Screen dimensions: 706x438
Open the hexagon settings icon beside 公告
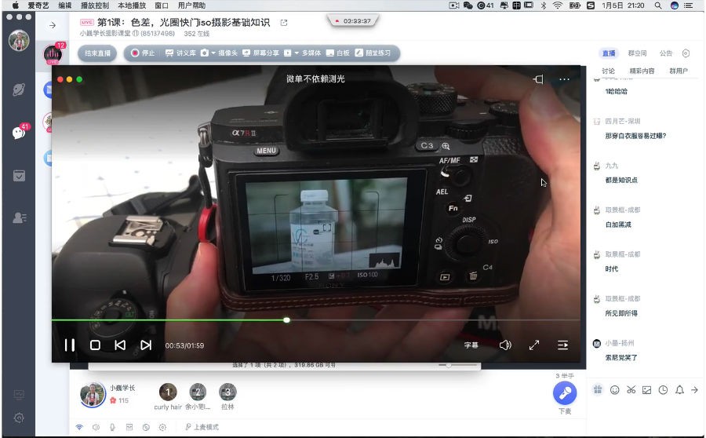click(686, 53)
